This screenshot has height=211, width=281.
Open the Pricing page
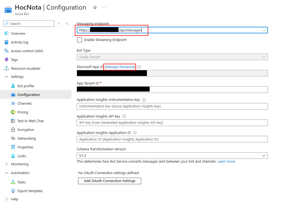pos(23,112)
